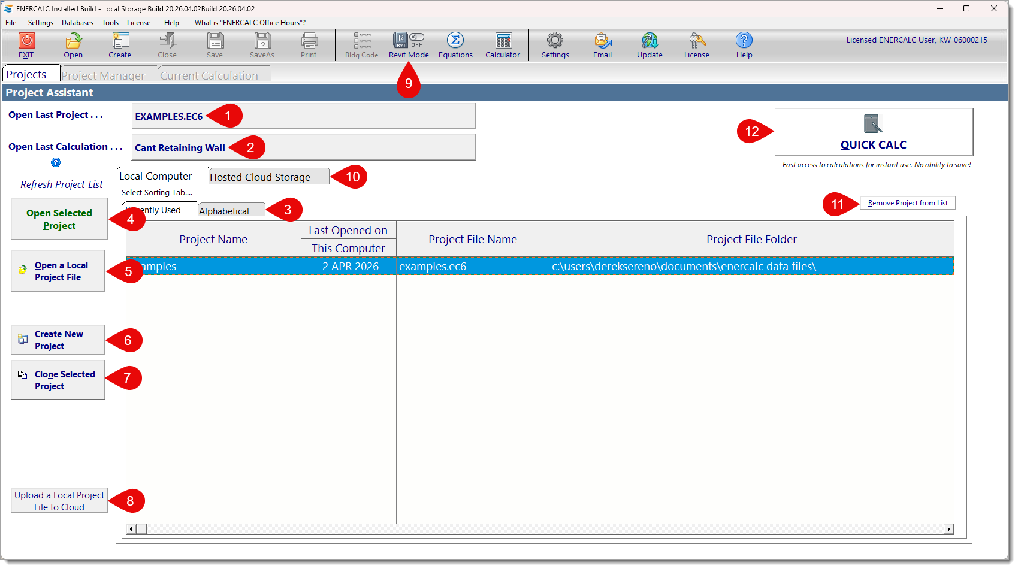This screenshot has width=1018, height=569.
Task: Open a project with the Open folder icon
Action: coord(73,40)
